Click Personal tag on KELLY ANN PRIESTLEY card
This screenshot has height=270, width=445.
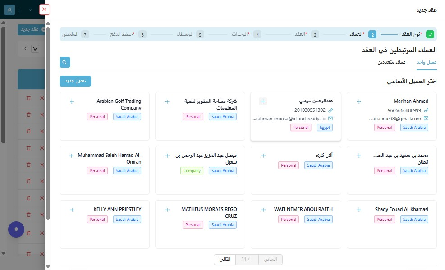pos(97,220)
